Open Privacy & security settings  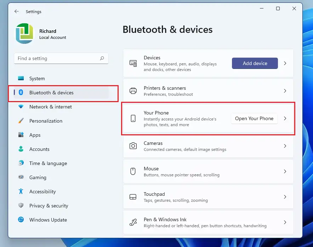click(61, 206)
